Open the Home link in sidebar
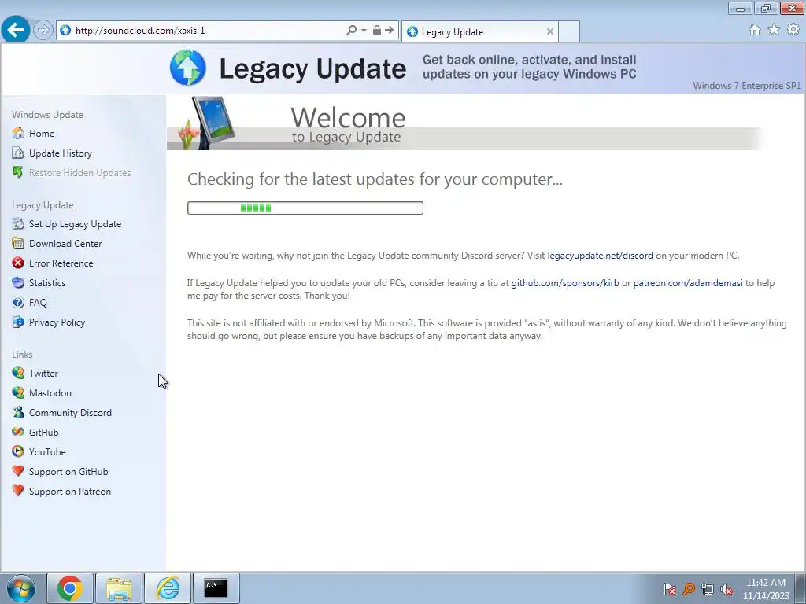This screenshot has height=604, width=806. (42, 134)
